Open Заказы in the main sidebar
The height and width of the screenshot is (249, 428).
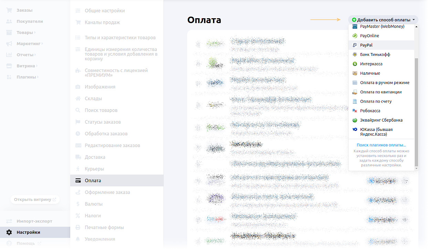click(24, 10)
